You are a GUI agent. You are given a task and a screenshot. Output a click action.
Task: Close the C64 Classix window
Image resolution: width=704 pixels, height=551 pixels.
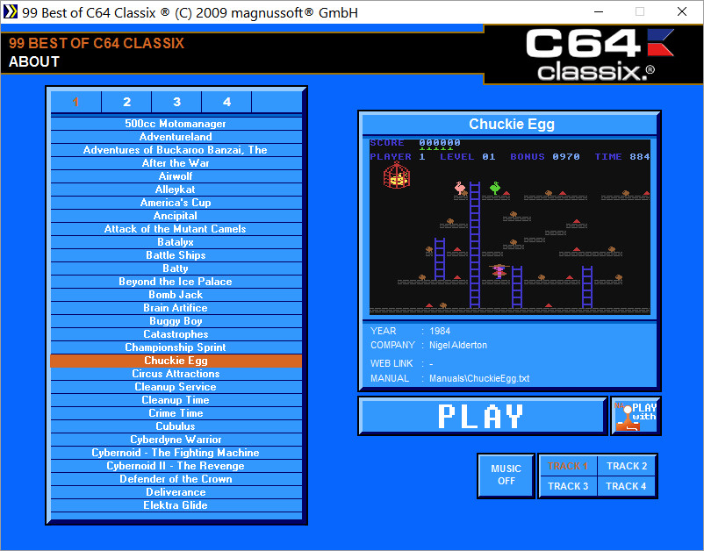tap(682, 11)
